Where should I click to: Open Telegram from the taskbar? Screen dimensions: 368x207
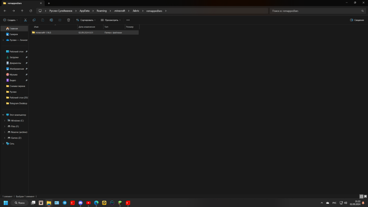65,203
